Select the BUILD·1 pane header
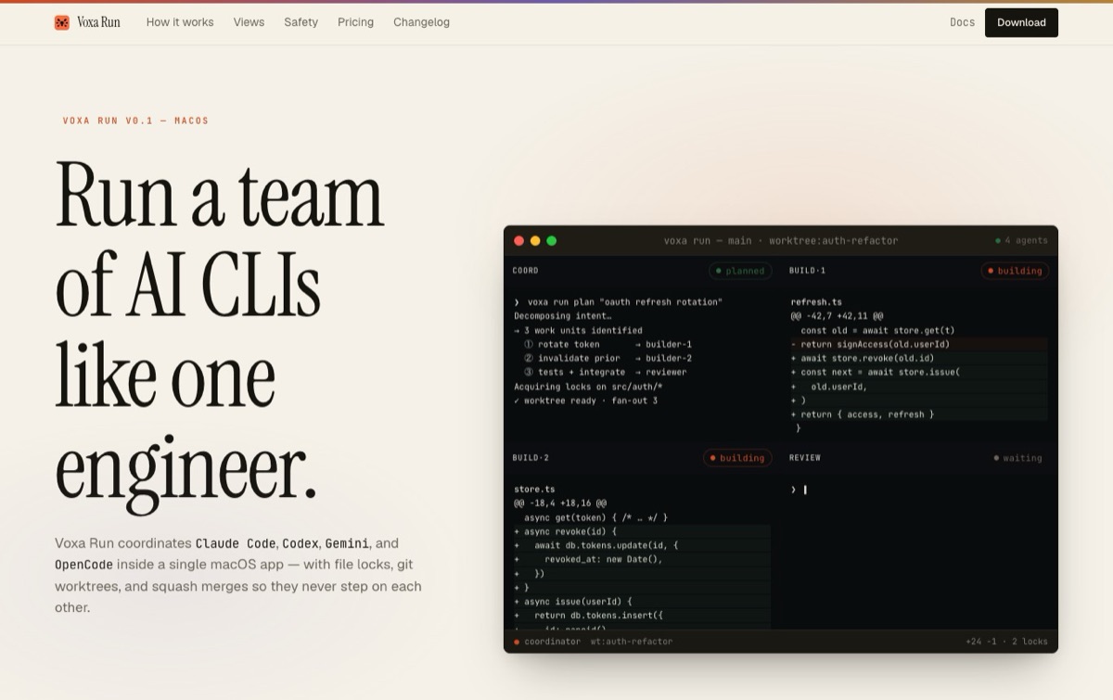This screenshot has height=700, width=1113. 807,271
